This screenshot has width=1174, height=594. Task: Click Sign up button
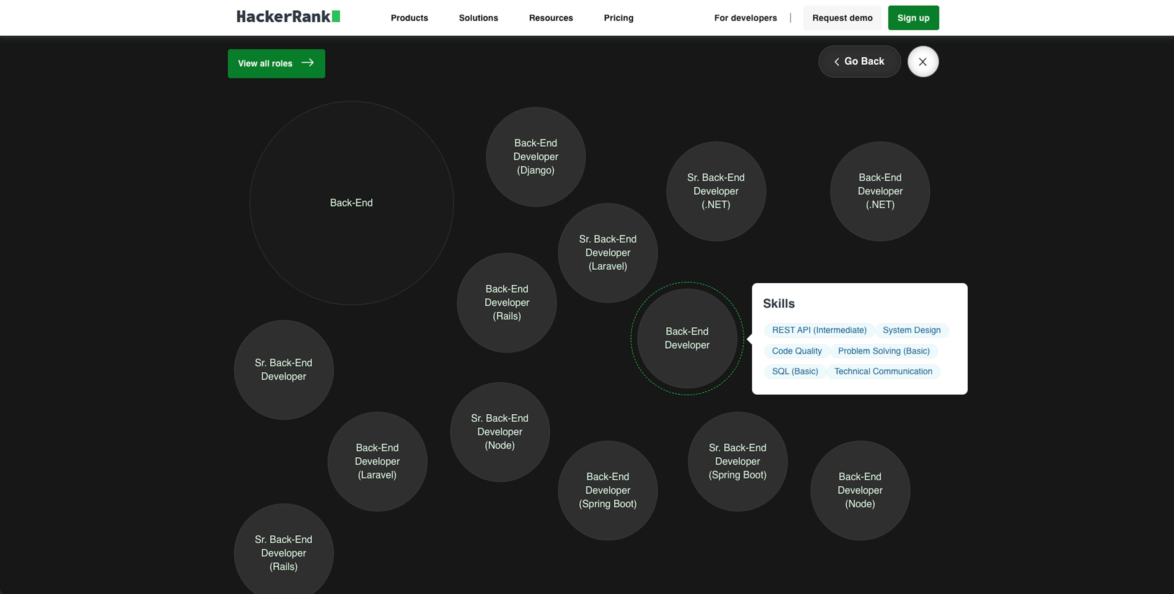coord(913,17)
